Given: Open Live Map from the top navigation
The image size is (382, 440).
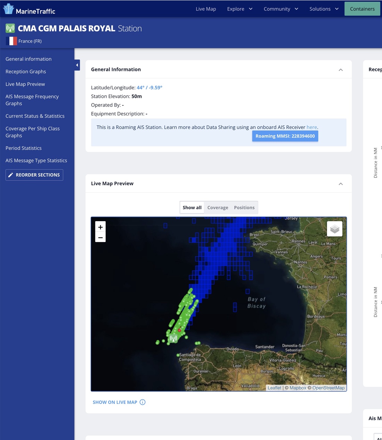Looking at the screenshot, I should coord(206,9).
